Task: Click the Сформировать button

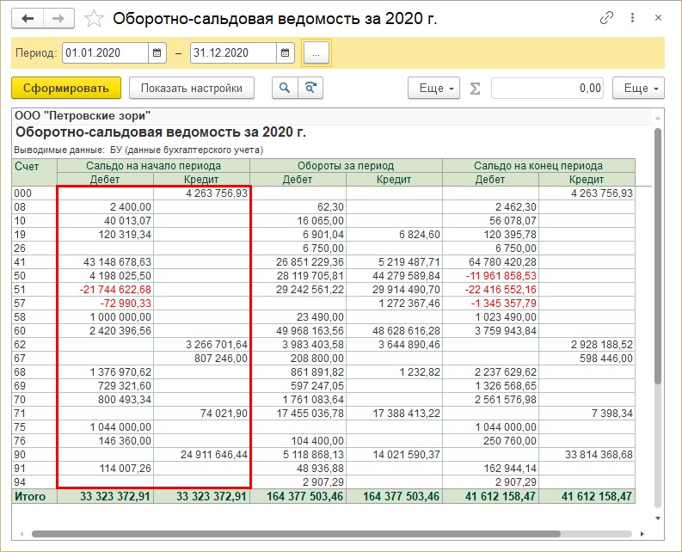Action: click(x=66, y=89)
